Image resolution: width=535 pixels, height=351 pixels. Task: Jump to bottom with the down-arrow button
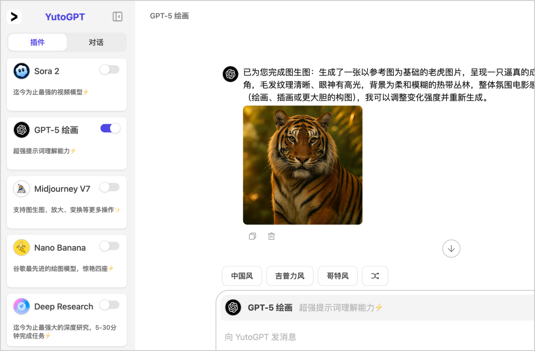451,249
